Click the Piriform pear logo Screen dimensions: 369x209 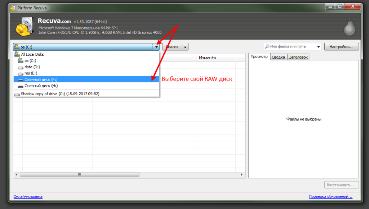(350, 27)
